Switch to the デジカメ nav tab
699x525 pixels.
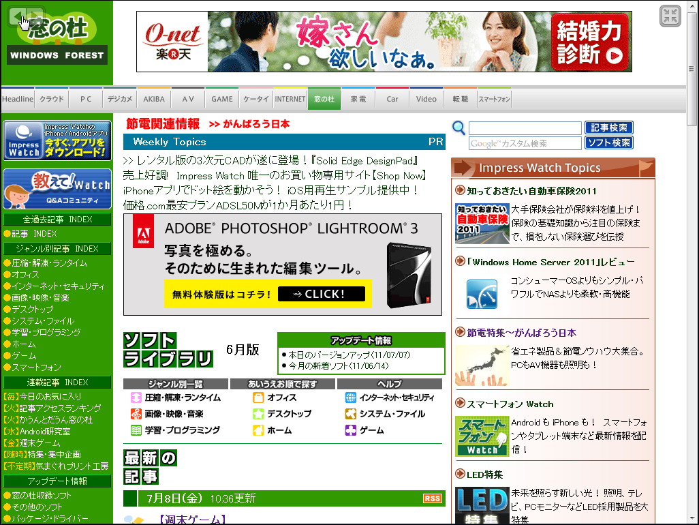pyautogui.click(x=120, y=99)
